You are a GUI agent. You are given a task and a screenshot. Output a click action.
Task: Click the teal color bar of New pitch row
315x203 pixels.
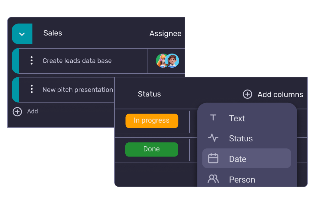pyautogui.click(x=15, y=89)
